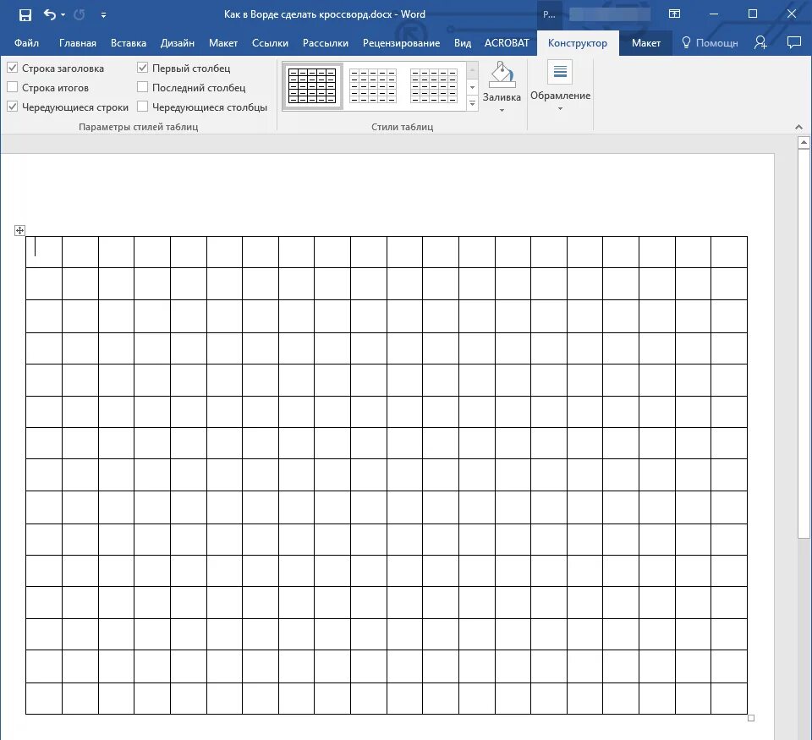Switch to the Вид tab
Viewport: 812px width, 740px height.
click(463, 43)
